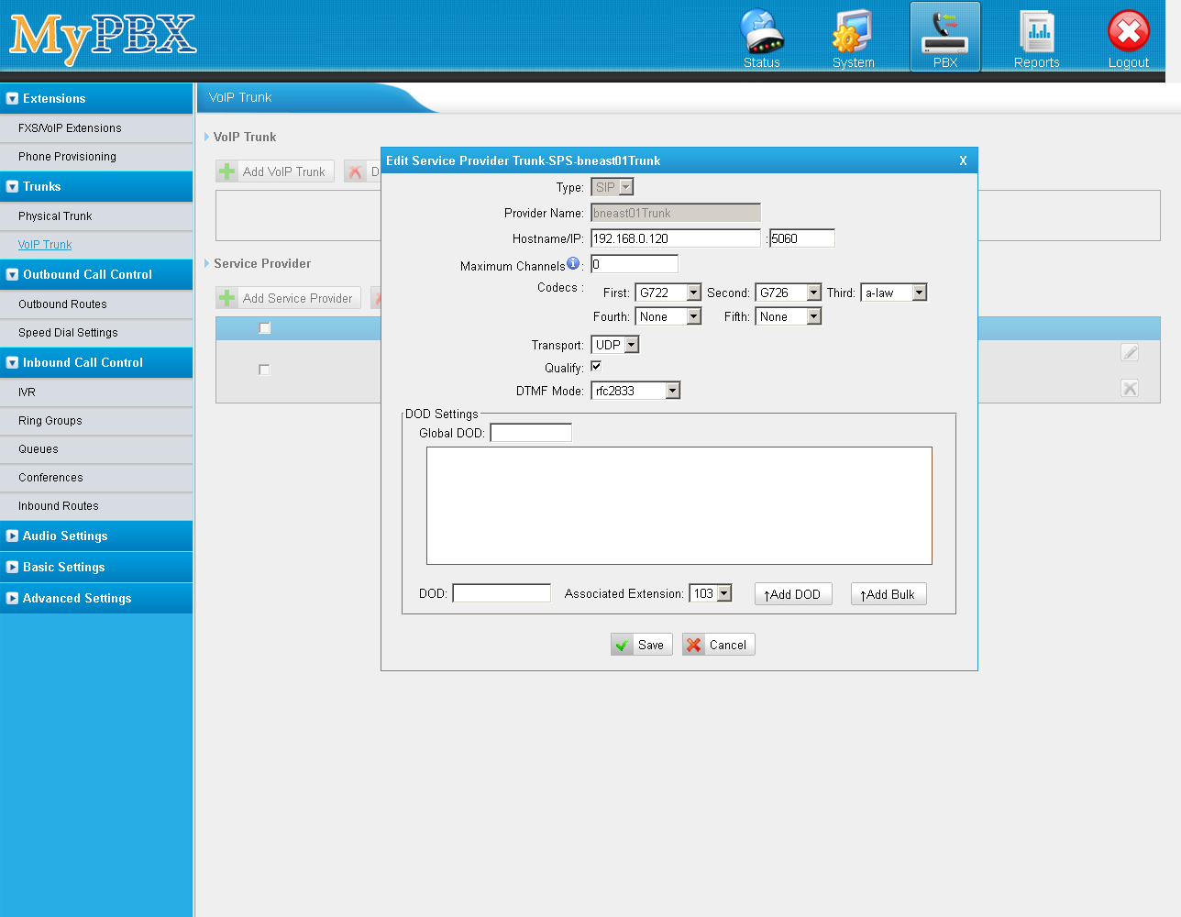Image resolution: width=1181 pixels, height=917 pixels.
Task: Open the Transport dropdown (UDP)
Action: [614, 345]
